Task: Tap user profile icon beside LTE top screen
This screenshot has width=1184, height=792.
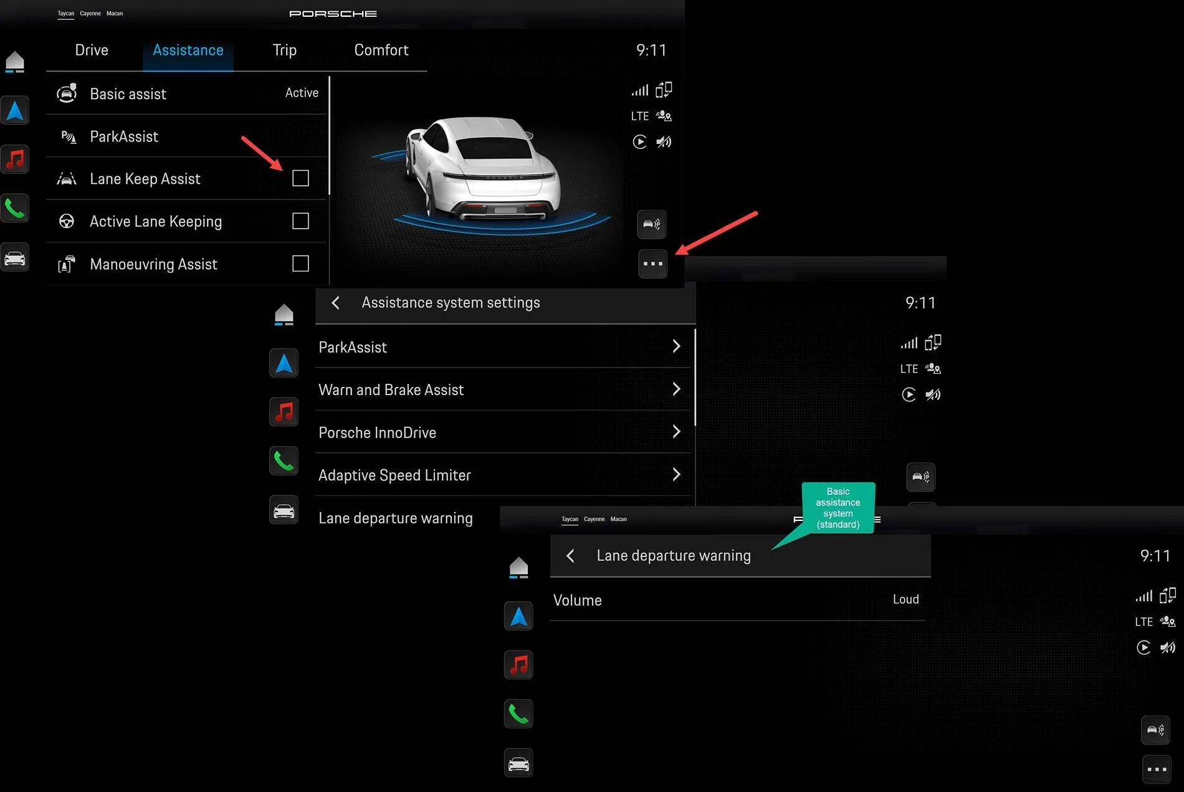Action: click(x=664, y=116)
